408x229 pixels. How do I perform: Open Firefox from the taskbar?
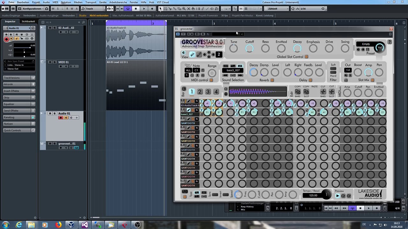pos(58,225)
